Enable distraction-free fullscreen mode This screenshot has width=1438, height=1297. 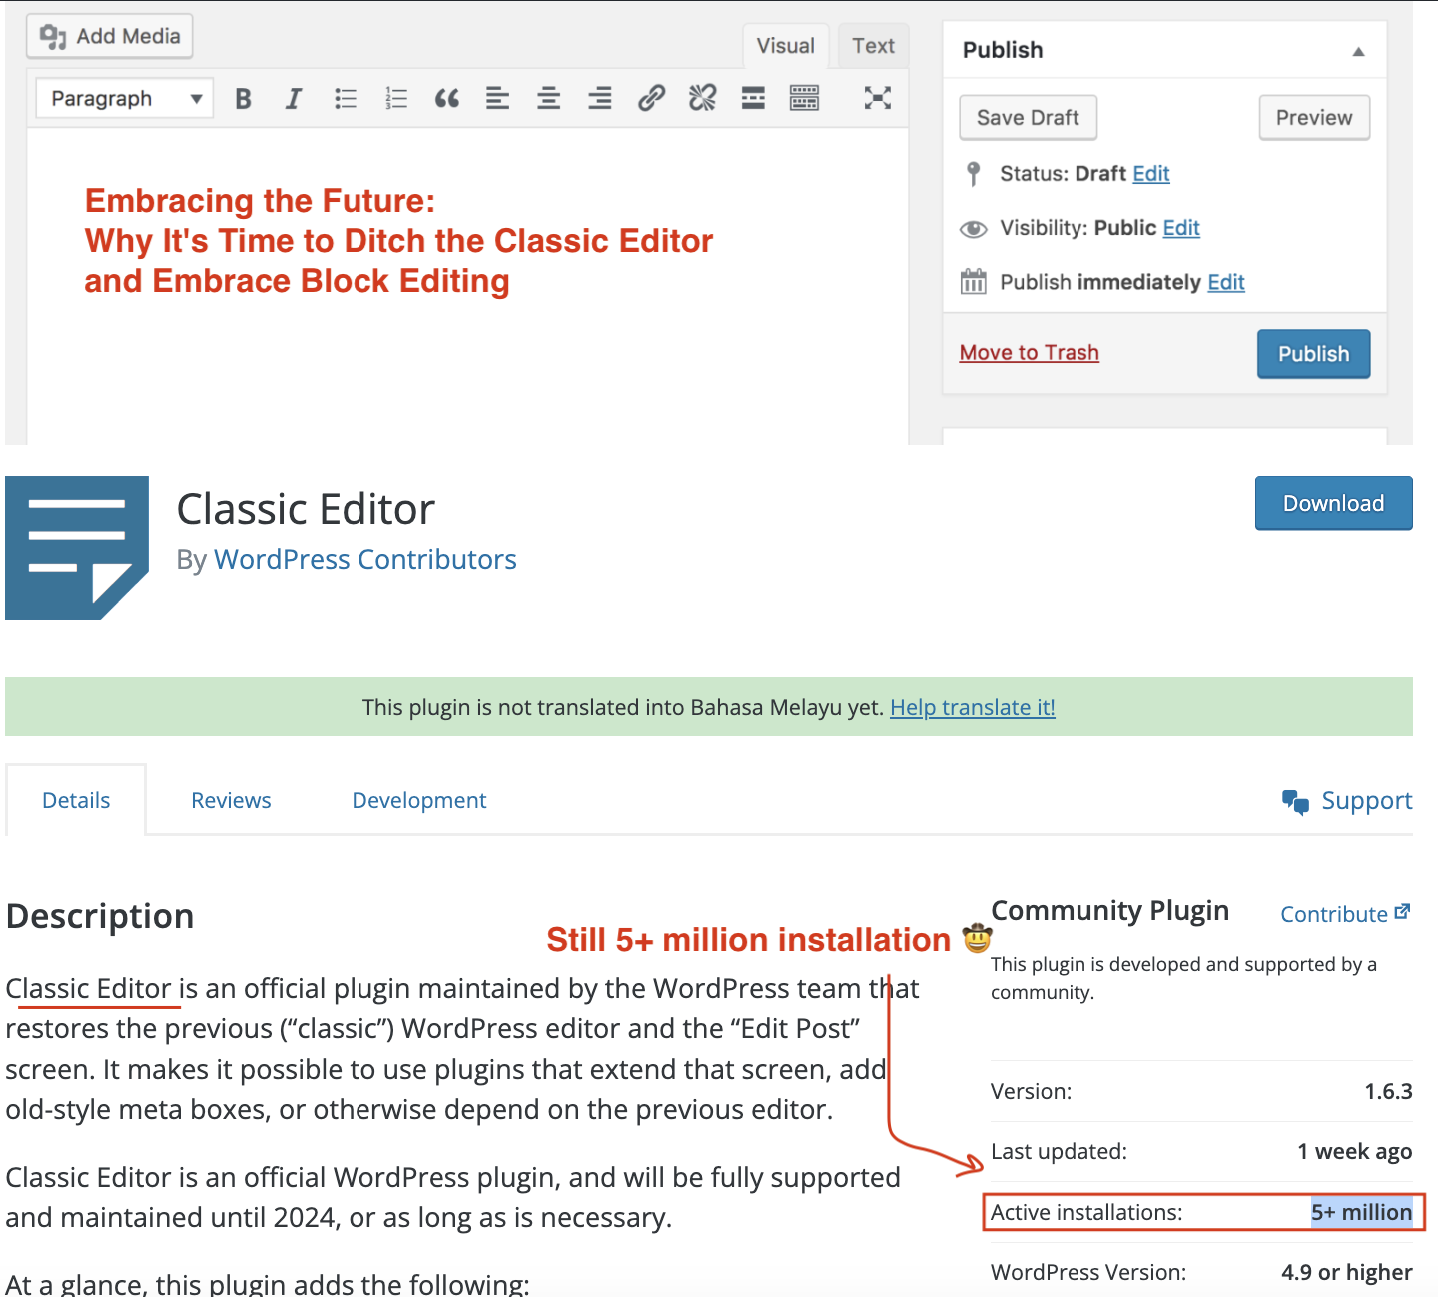click(x=877, y=98)
